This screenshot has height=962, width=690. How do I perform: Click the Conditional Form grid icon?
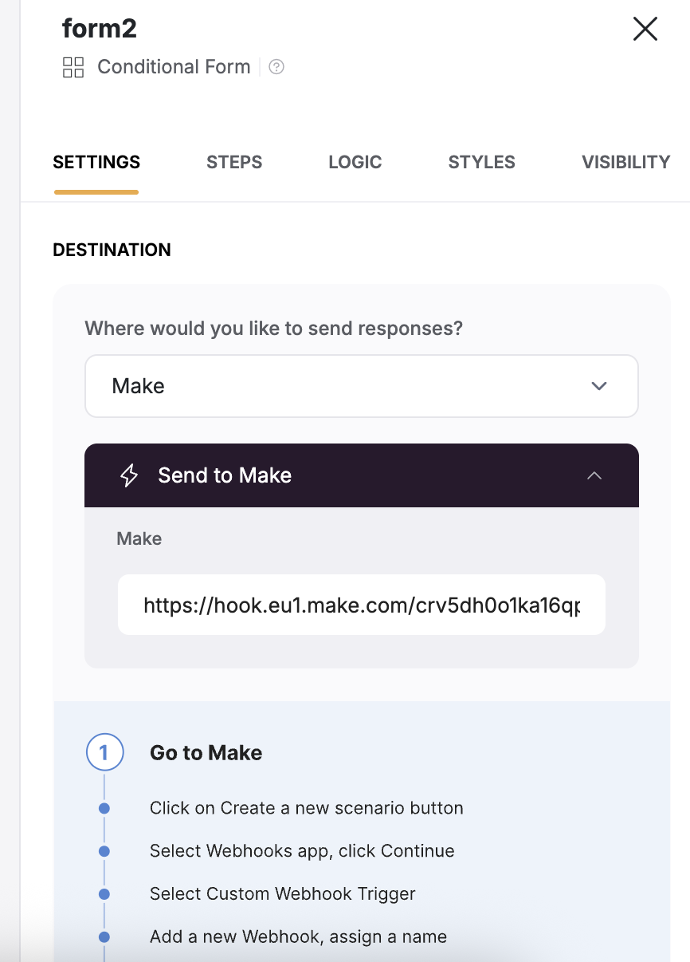pyautogui.click(x=73, y=67)
